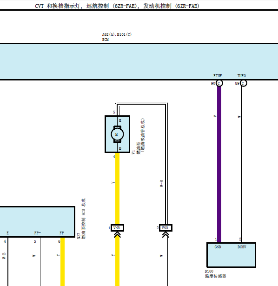The image size is (278, 286).
Task: Click the '温度传感器' sensor name text
Action: click(215, 276)
